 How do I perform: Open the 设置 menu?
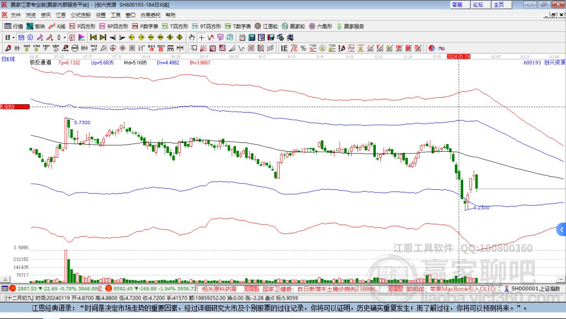[x=101, y=15]
